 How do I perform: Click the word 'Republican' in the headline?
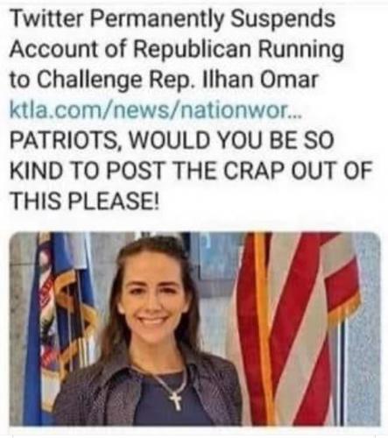(x=192, y=50)
